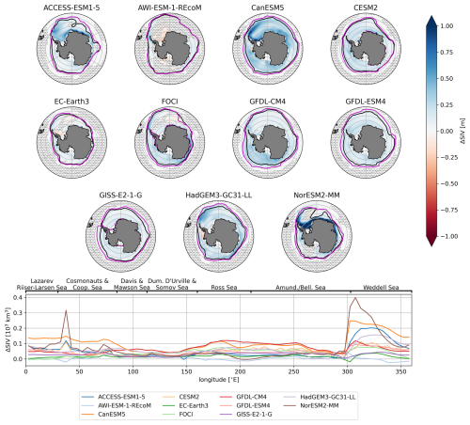
Task: Click colorbar tick label 0.50
Action: [446, 79]
